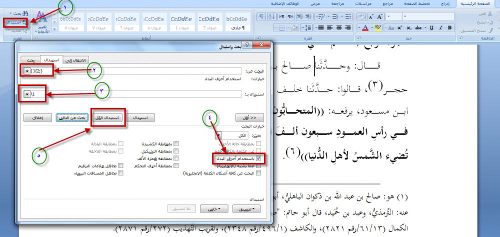Open the Find what history dropdown arrow
This screenshot has width=500, height=237.
26,71
